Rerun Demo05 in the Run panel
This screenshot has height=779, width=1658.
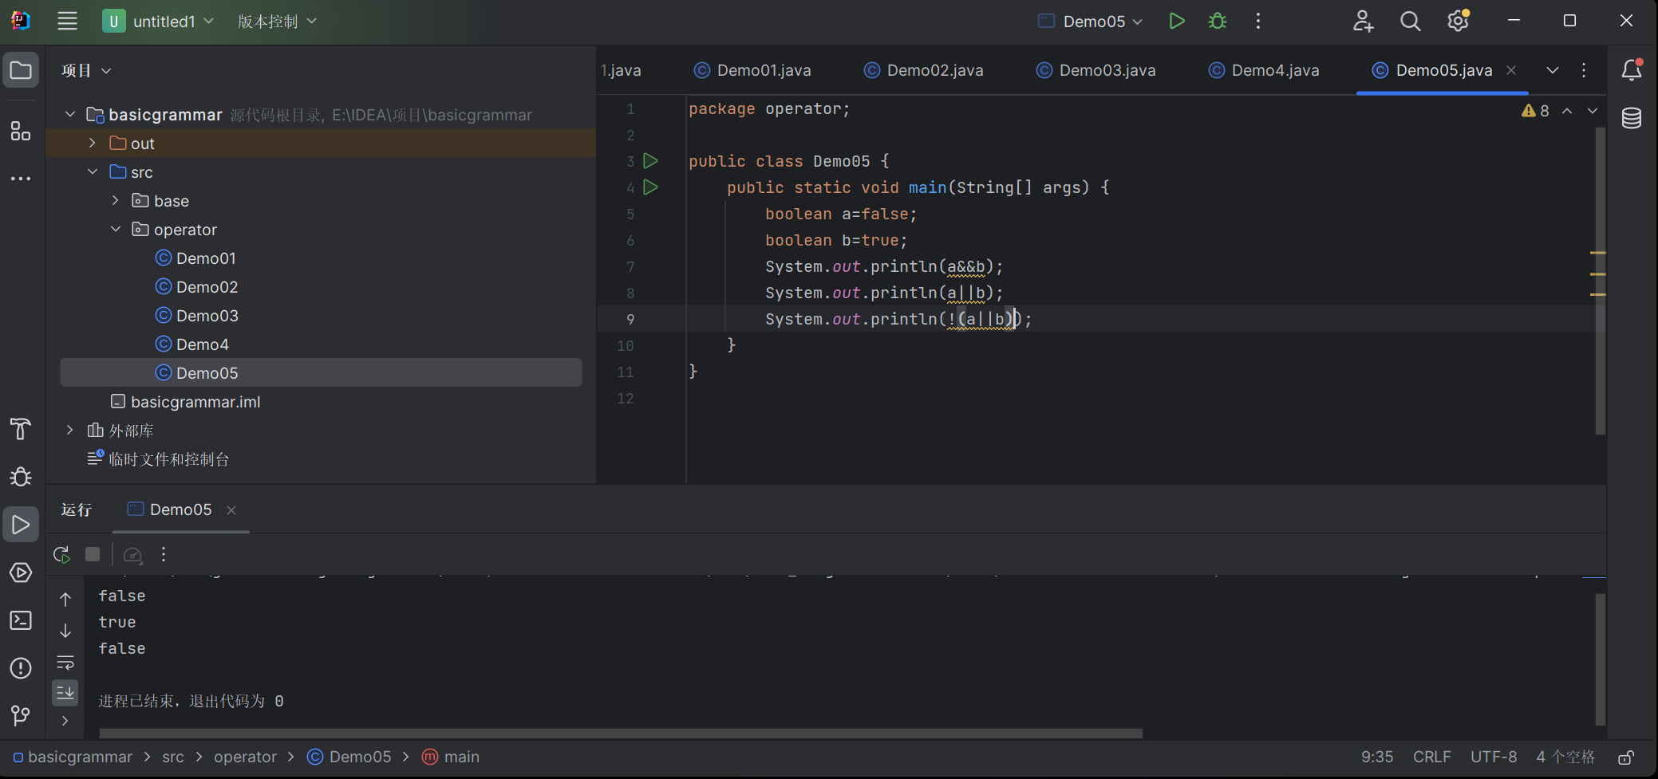point(61,554)
